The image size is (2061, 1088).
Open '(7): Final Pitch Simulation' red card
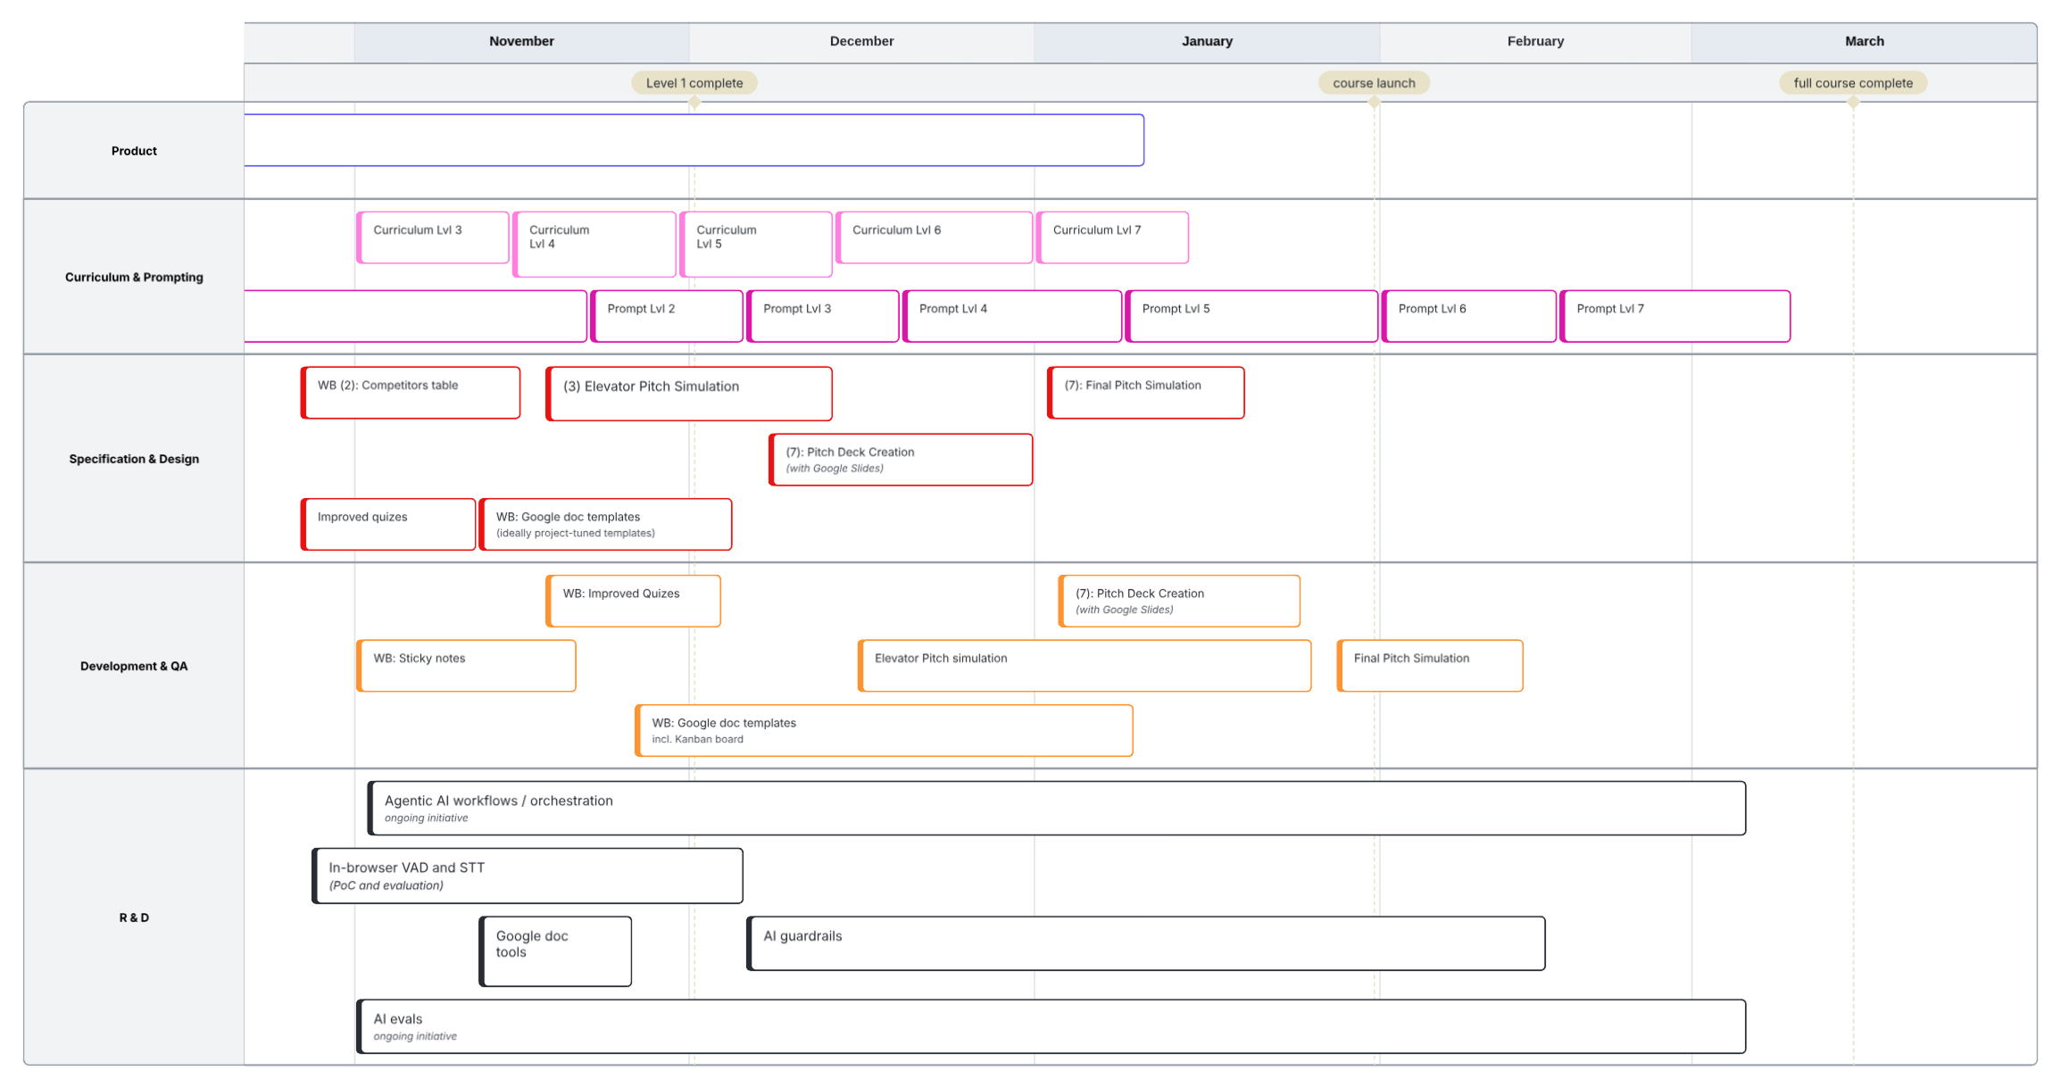pyautogui.click(x=1146, y=393)
